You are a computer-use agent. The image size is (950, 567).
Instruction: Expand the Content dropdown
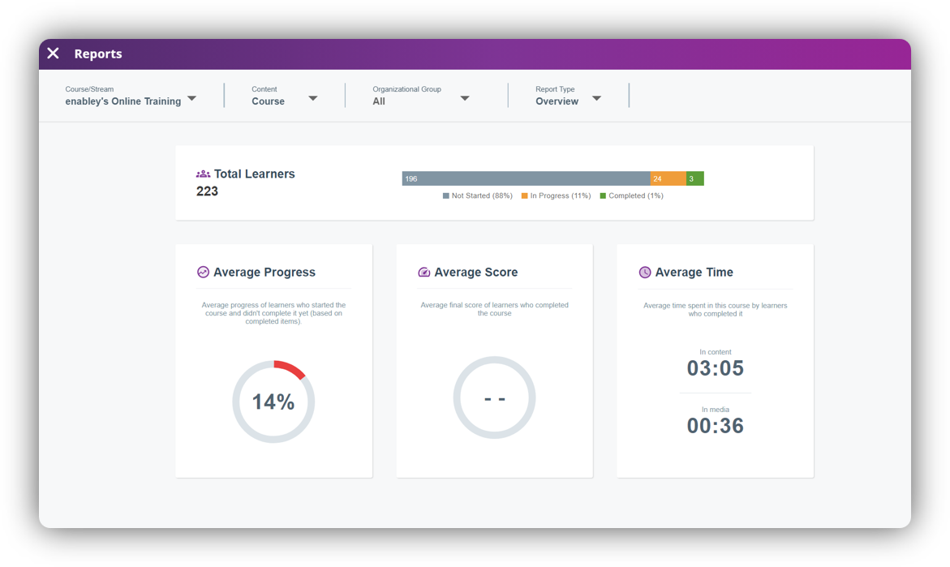pos(312,99)
